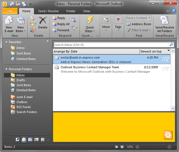The image size is (179, 152).
Task: Collapse the Favorites group
Action: point(6,42)
